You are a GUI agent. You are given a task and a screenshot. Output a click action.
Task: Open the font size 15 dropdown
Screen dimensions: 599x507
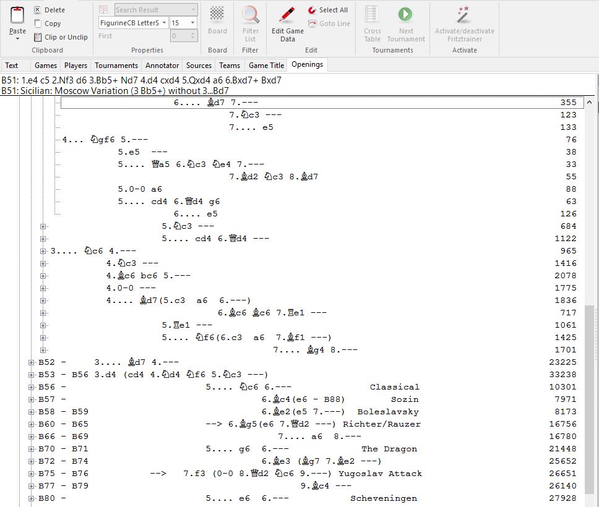tap(192, 23)
